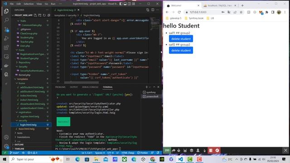Collapse all folders in explorer
This screenshot has width=290, height=163.
(x=49, y=15)
